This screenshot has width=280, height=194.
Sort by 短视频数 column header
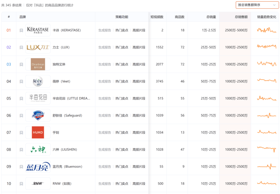pos(157,17)
